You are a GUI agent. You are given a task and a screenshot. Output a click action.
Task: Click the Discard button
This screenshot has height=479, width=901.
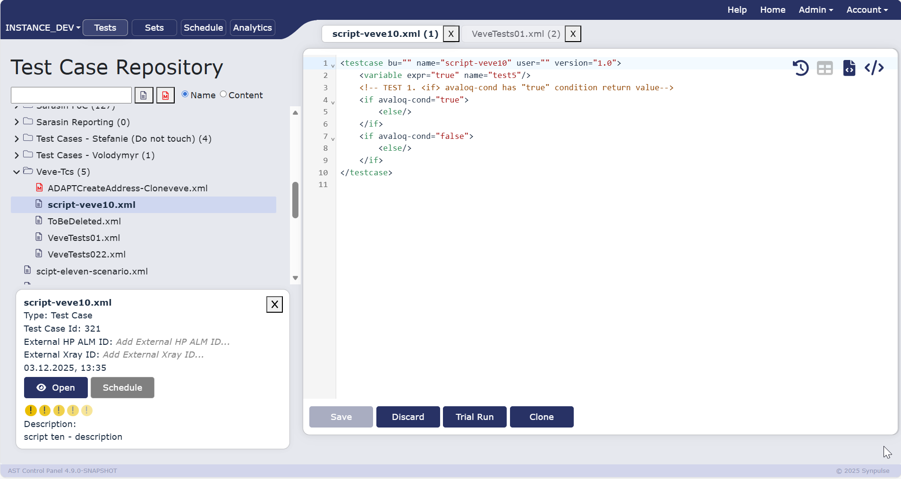[408, 417]
